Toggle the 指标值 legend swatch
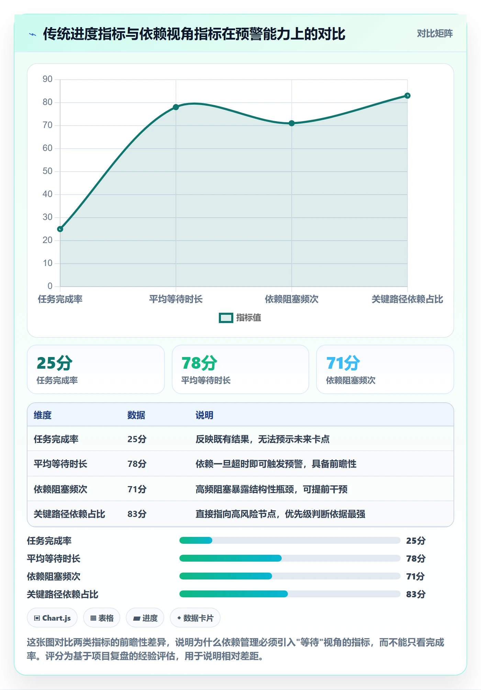Image resolution: width=481 pixels, height=690 pixels. point(226,318)
